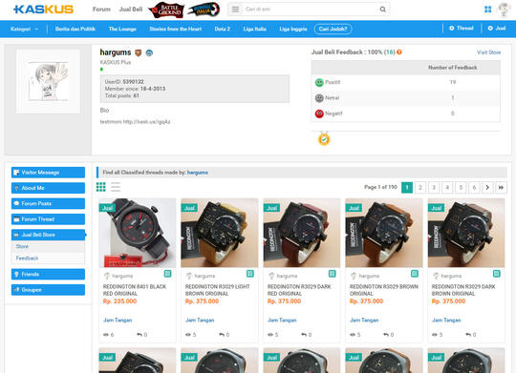
Task: Open the Forum menu item
Action: click(x=101, y=10)
